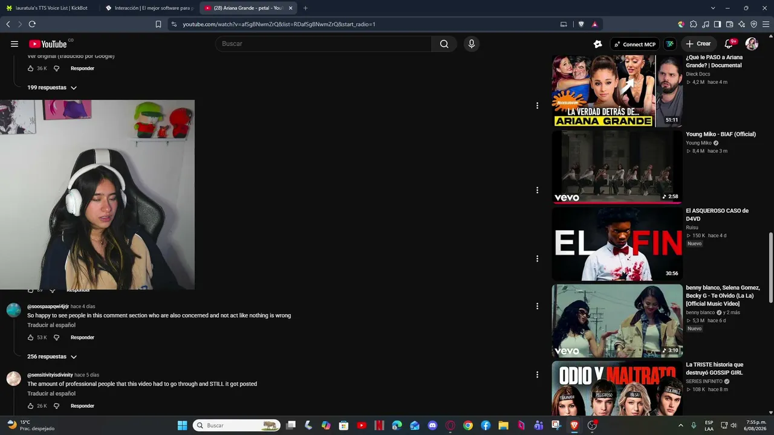Viewport: 774px width, 435px height.
Task: Start voice search with the microphone
Action: click(x=472, y=43)
